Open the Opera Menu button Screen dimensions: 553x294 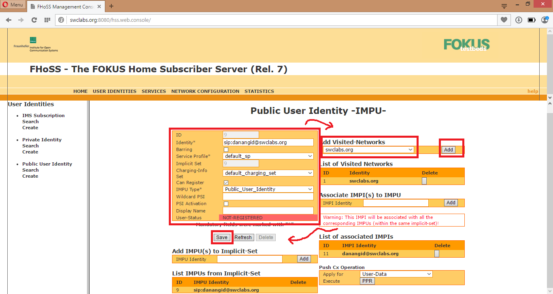pos(13,5)
